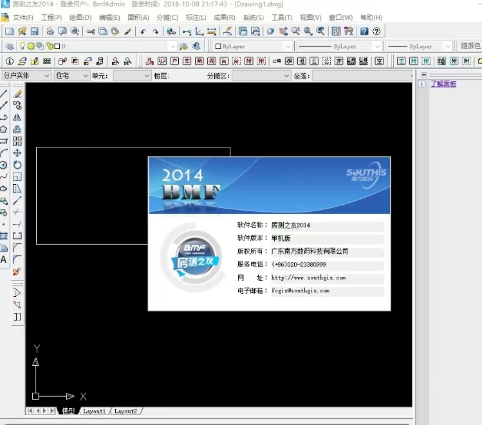Select the Hatch tool
Viewport: 482px width, 425px height.
tap(4, 236)
